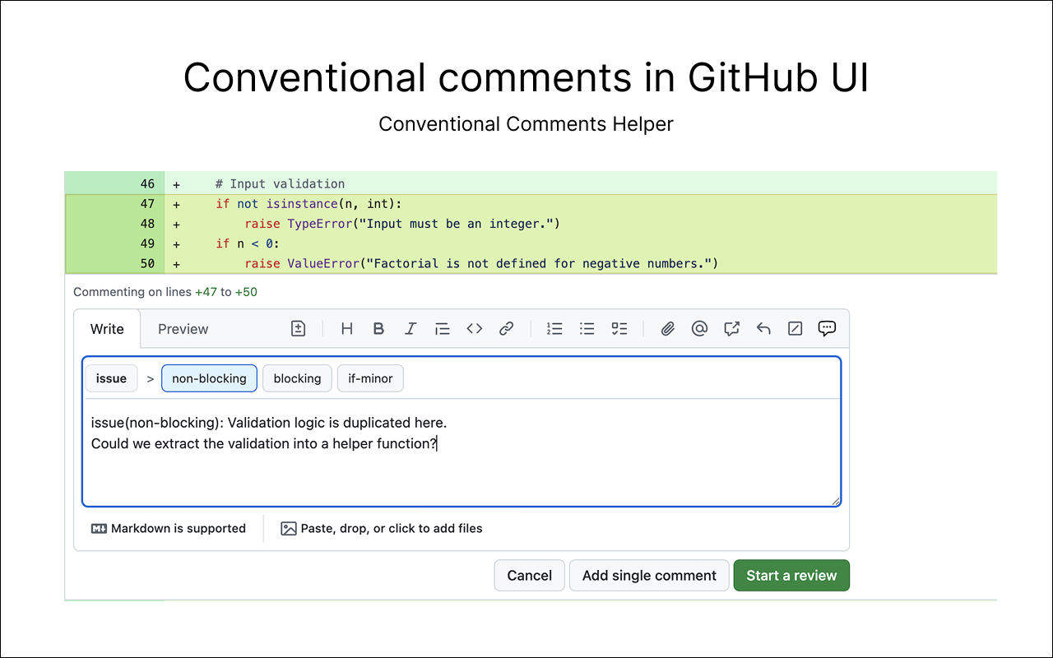The height and width of the screenshot is (658, 1053).
Task: Mention a user with the @ icon
Action: click(699, 329)
